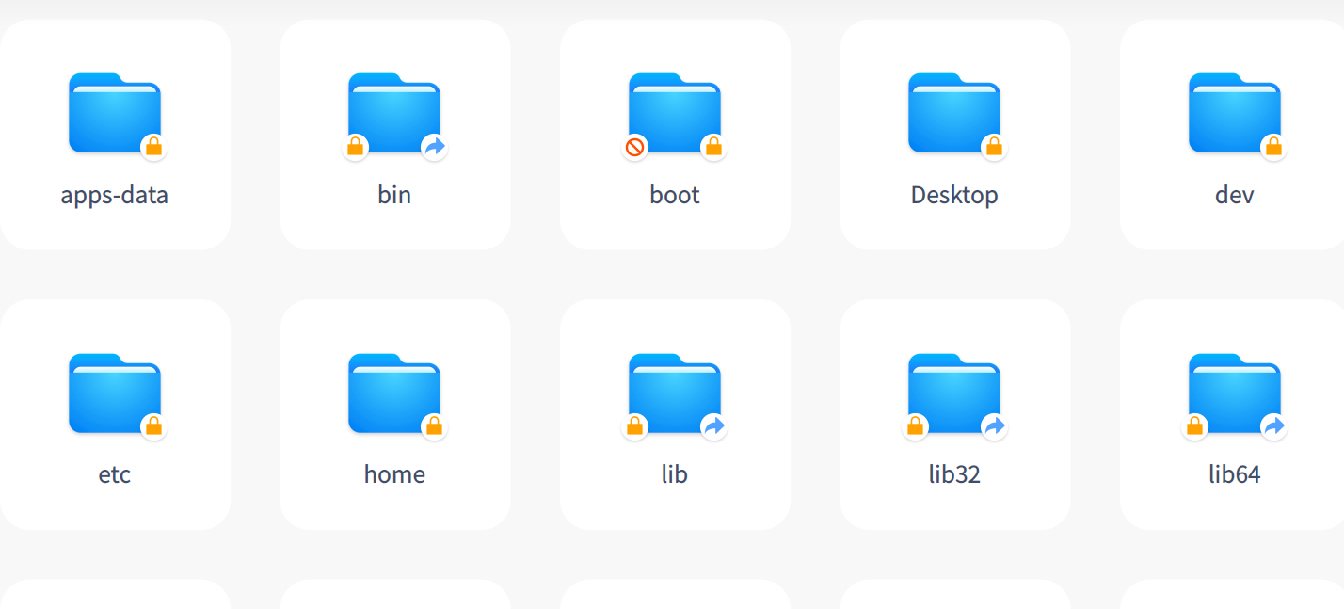
Task: Select the 'dev' folder name
Action: pos(1235,195)
